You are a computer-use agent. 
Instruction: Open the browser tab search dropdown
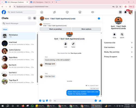pos(2,2)
